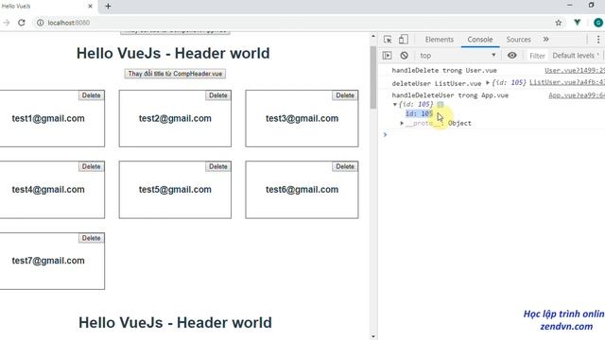This screenshot has width=605, height=340.
Task: Bookmark this page with star icon
Action: [559, 23]
